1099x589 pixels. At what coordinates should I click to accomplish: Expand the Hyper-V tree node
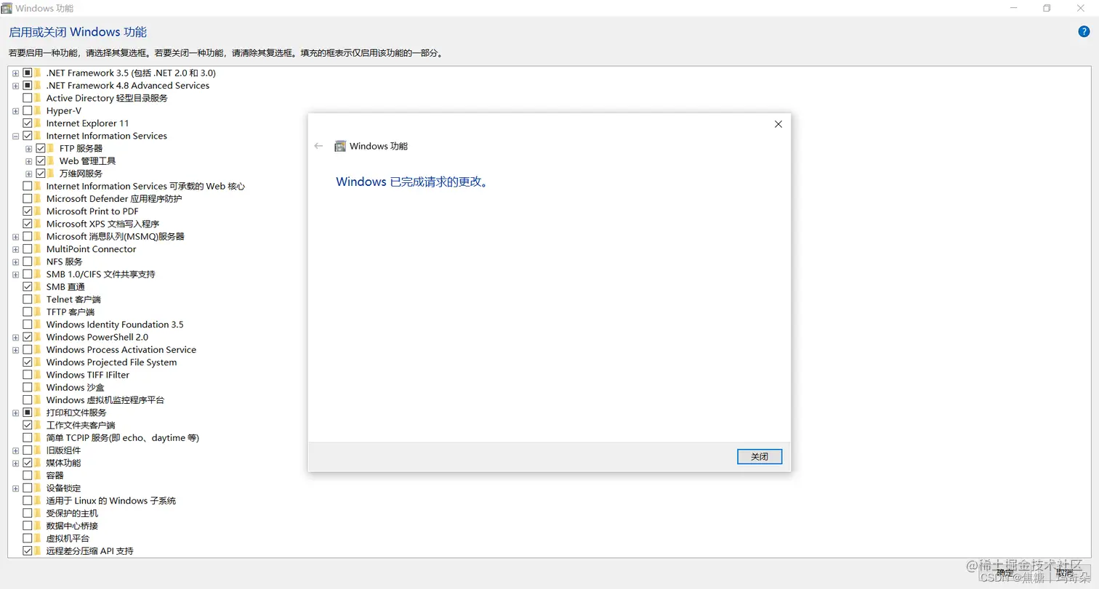(x=15, y=111)
